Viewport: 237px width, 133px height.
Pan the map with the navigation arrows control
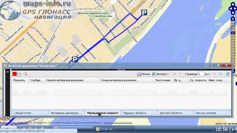pyautogui.click(x=233, y=8)
